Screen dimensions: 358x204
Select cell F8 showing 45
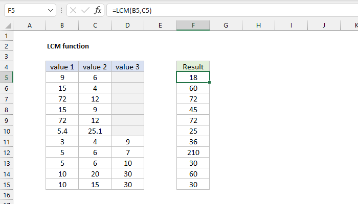point(193,110)
